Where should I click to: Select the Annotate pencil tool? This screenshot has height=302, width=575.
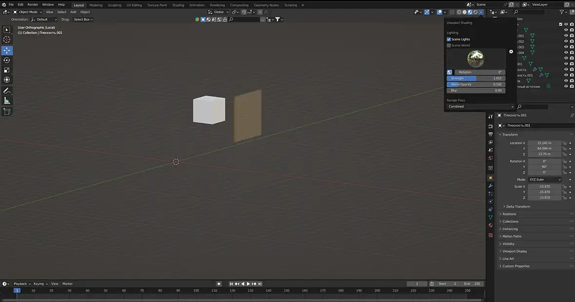(7, 91)
